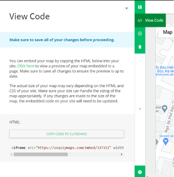Select the View Code sidebar item
The width and height of the screenshot is (174, 177).
(x=150, y=20)
